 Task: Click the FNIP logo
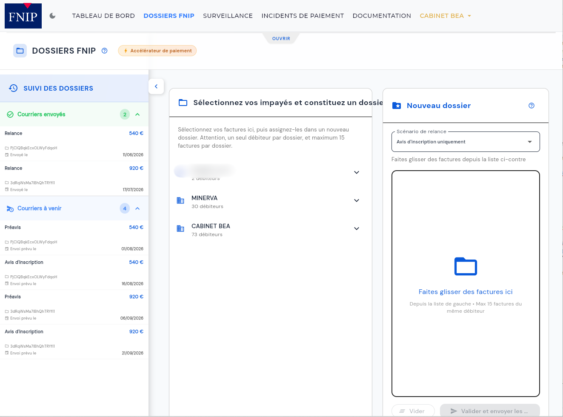(x=23, y=16)
